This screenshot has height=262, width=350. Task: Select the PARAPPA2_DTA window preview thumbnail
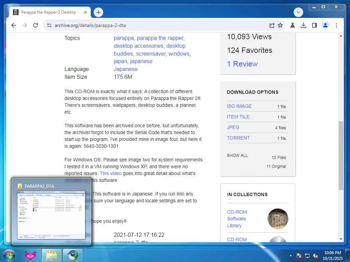(51, 215)
